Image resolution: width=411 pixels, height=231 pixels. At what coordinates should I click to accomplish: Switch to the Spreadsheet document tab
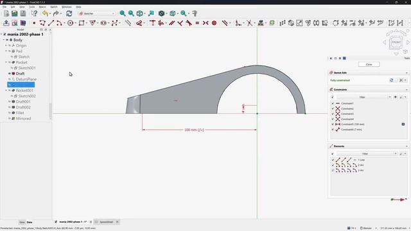point(107,222)
